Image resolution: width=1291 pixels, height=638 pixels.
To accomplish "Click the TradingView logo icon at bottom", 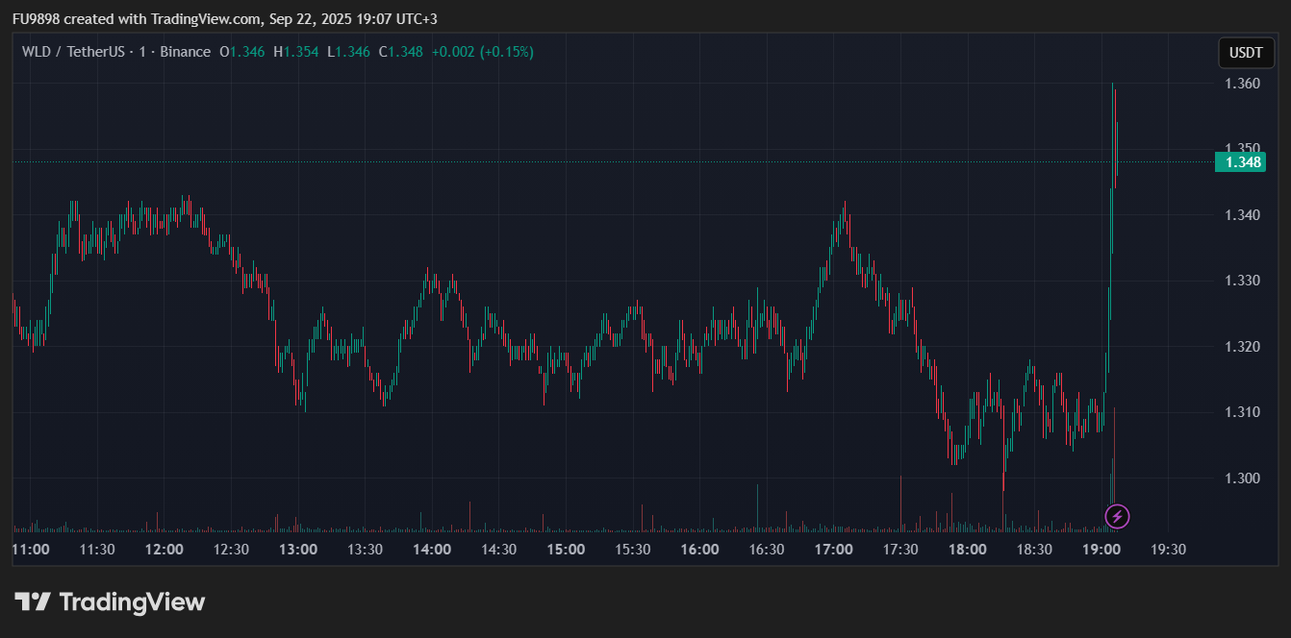I will point(32,602).
